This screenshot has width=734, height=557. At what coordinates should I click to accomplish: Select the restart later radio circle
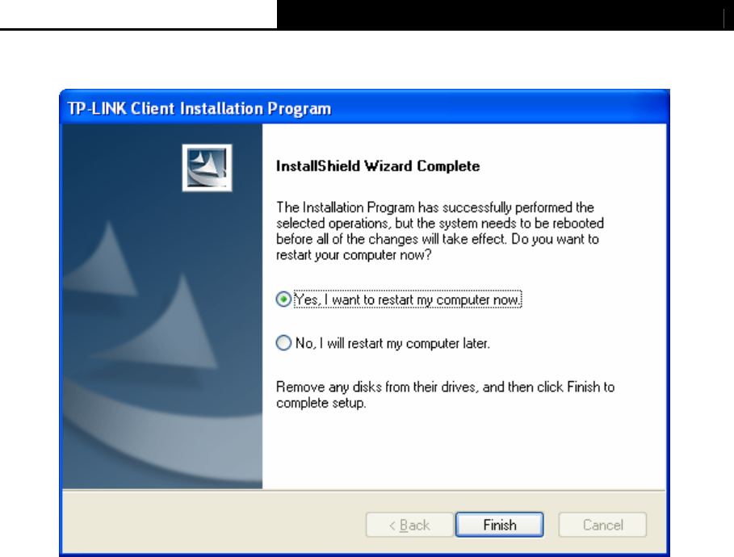[x=283, y=343]
